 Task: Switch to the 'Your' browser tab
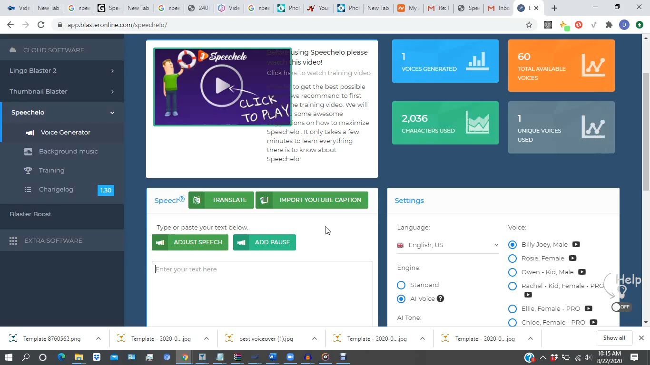coord(318,8)
